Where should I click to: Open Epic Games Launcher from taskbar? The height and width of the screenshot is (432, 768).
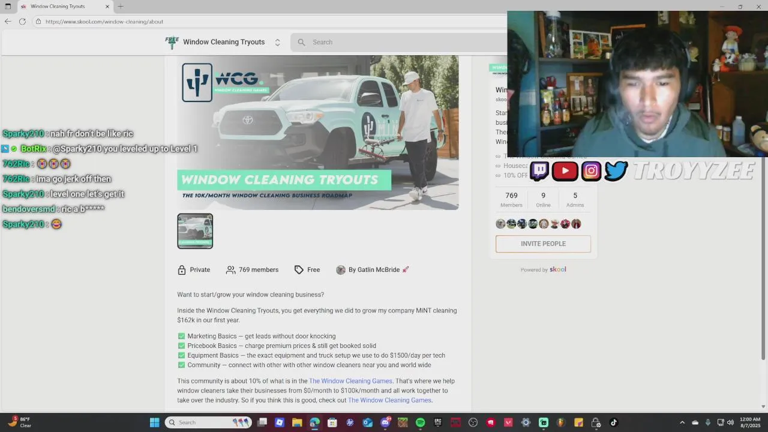[x=438, y=422]
